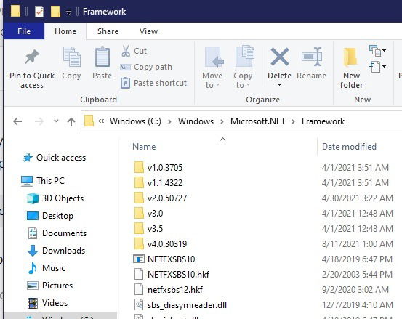
Task: Select the Cut scissors icon
Action: tap(126, 51)
